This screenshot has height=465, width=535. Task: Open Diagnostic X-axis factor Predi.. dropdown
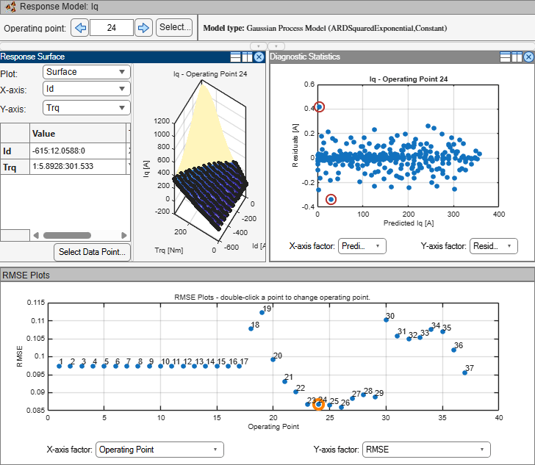362,246
